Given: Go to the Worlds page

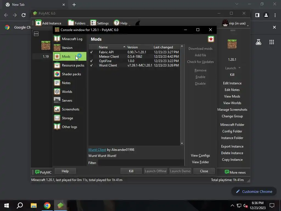Looking at the screenshot, I should pos(70,92).
